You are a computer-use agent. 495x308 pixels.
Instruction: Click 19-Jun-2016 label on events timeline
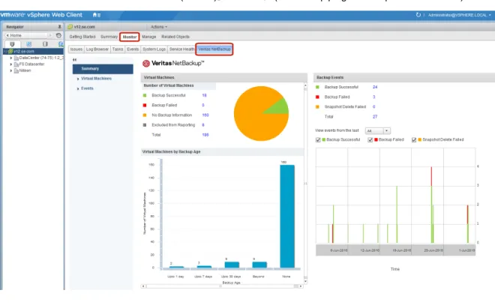pos(401,250)
